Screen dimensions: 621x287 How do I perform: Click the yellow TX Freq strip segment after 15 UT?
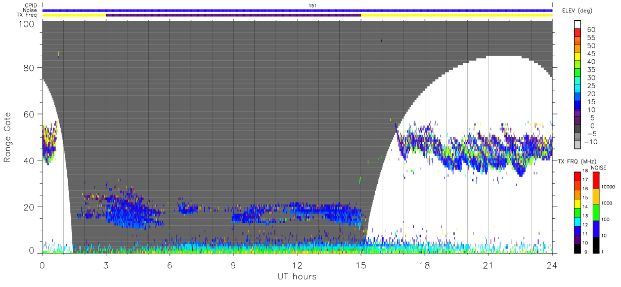point(457,15)
